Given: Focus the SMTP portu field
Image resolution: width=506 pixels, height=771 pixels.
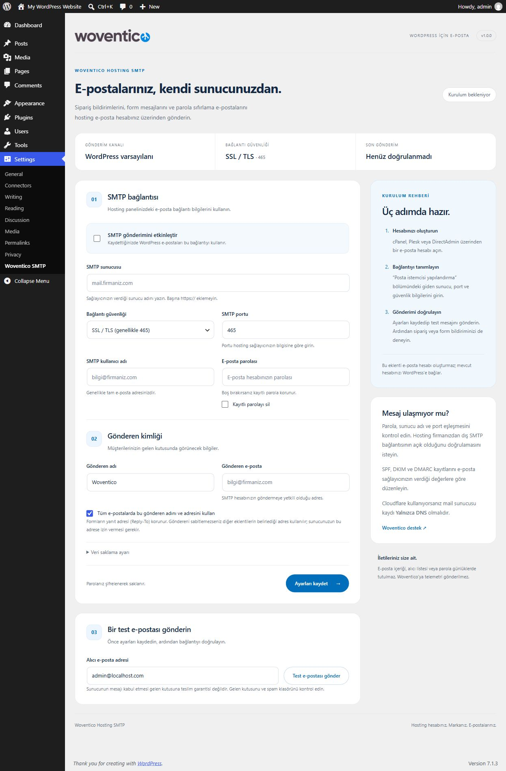Looking at the screenshot, I should point(285,330).
